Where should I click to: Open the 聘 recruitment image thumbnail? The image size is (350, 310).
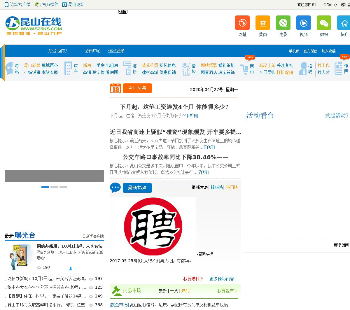[153, 227]
